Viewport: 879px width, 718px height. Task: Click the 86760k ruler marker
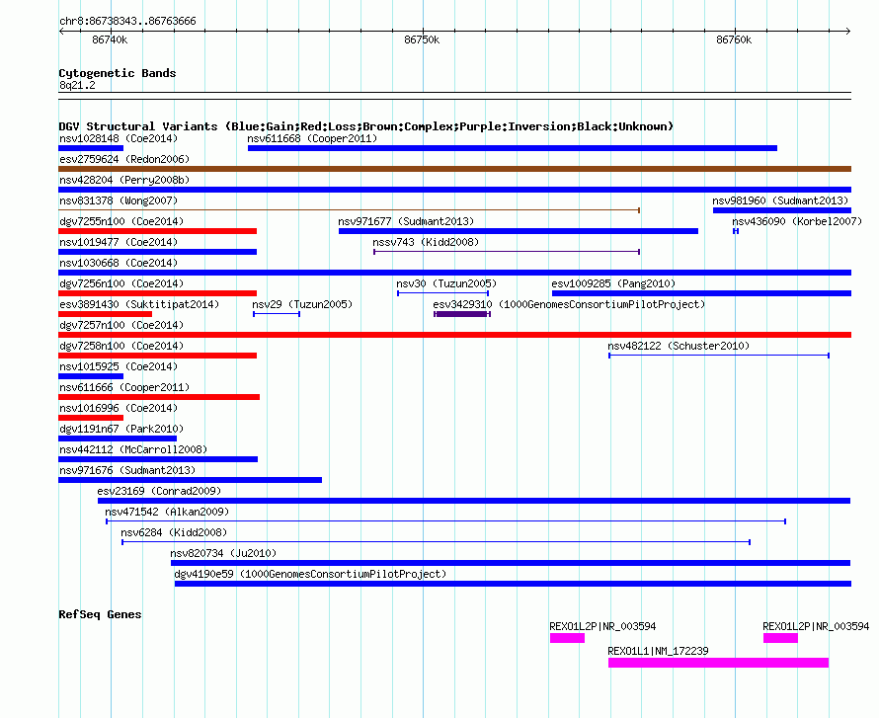click(x=734, y=40)
